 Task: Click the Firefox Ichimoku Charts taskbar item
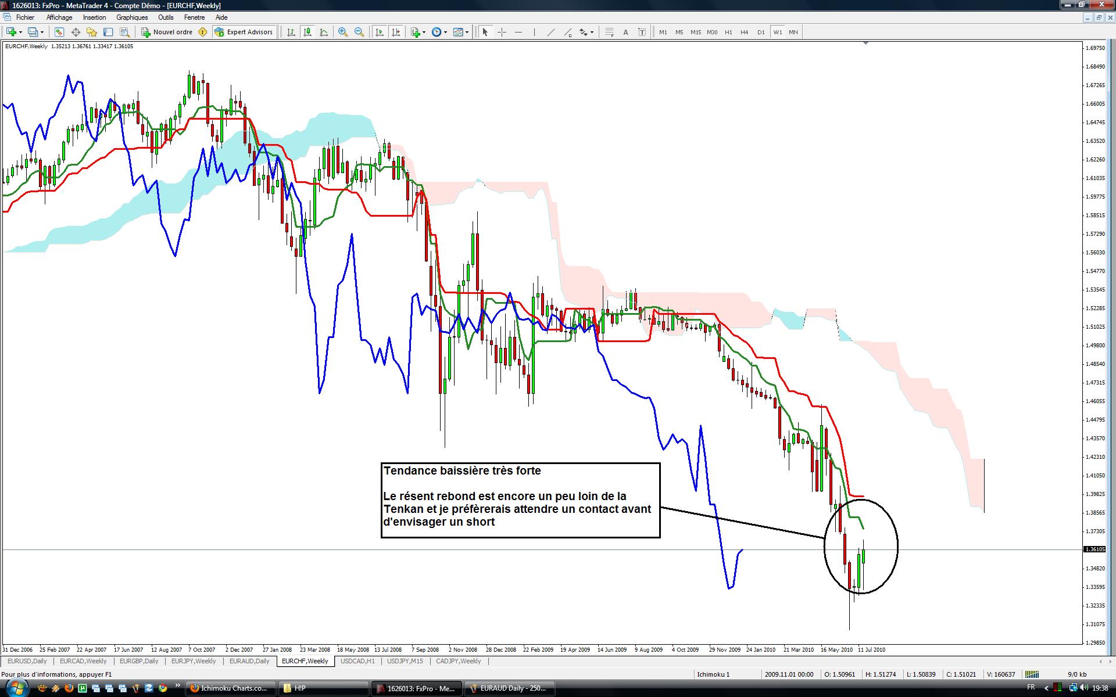(x=230, y=688)
